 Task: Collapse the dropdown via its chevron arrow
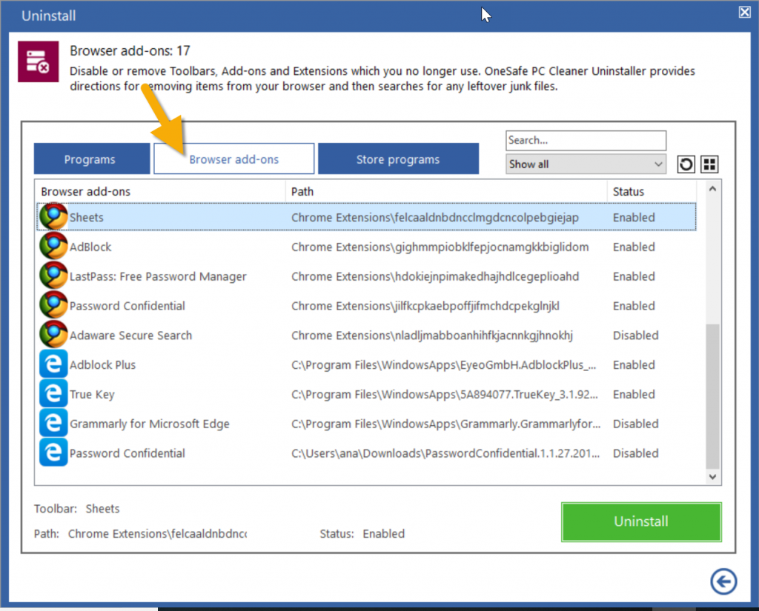click(658, 164)
